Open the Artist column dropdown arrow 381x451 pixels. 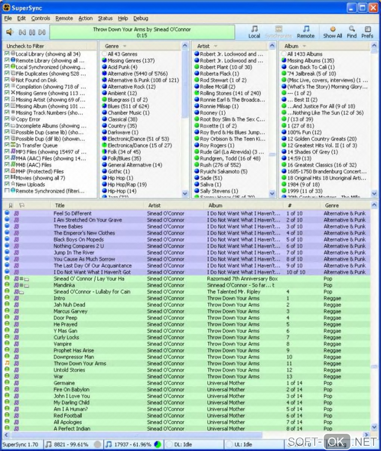216,46
